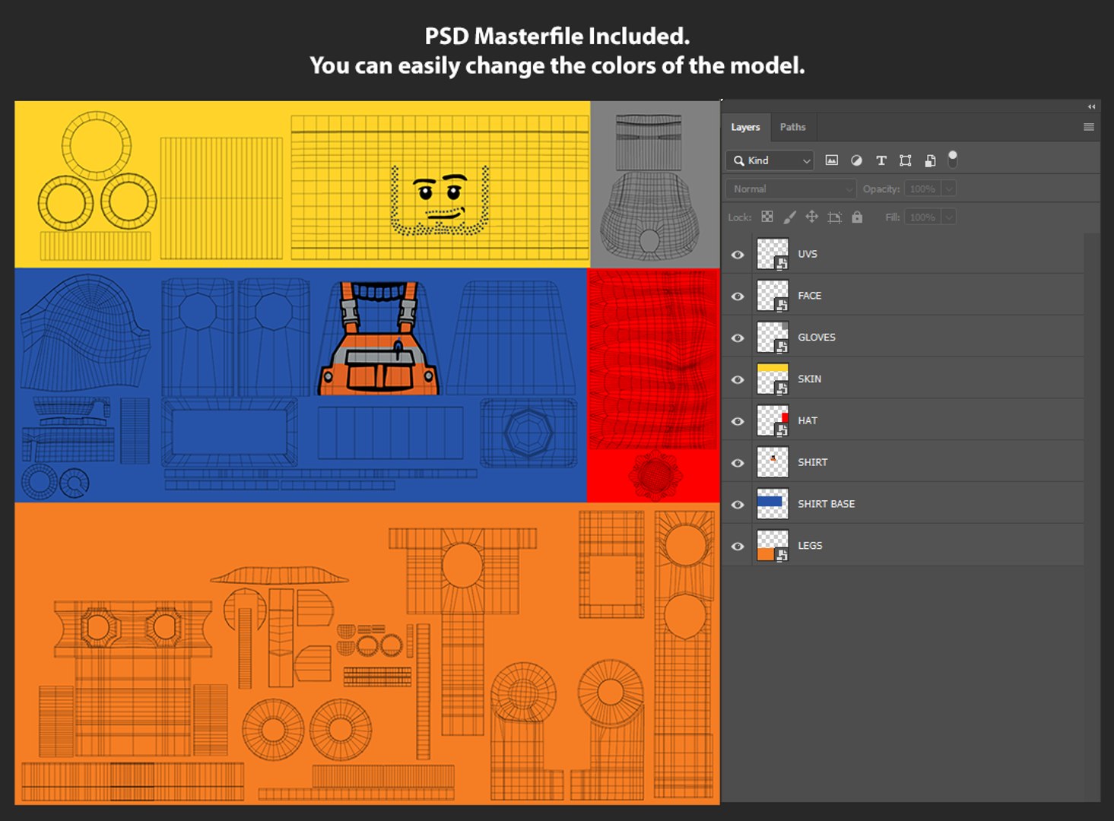Click the HAT layer name
This screenshot has width=1114, height=821.
pyautogui.click(x=808, y=420)
